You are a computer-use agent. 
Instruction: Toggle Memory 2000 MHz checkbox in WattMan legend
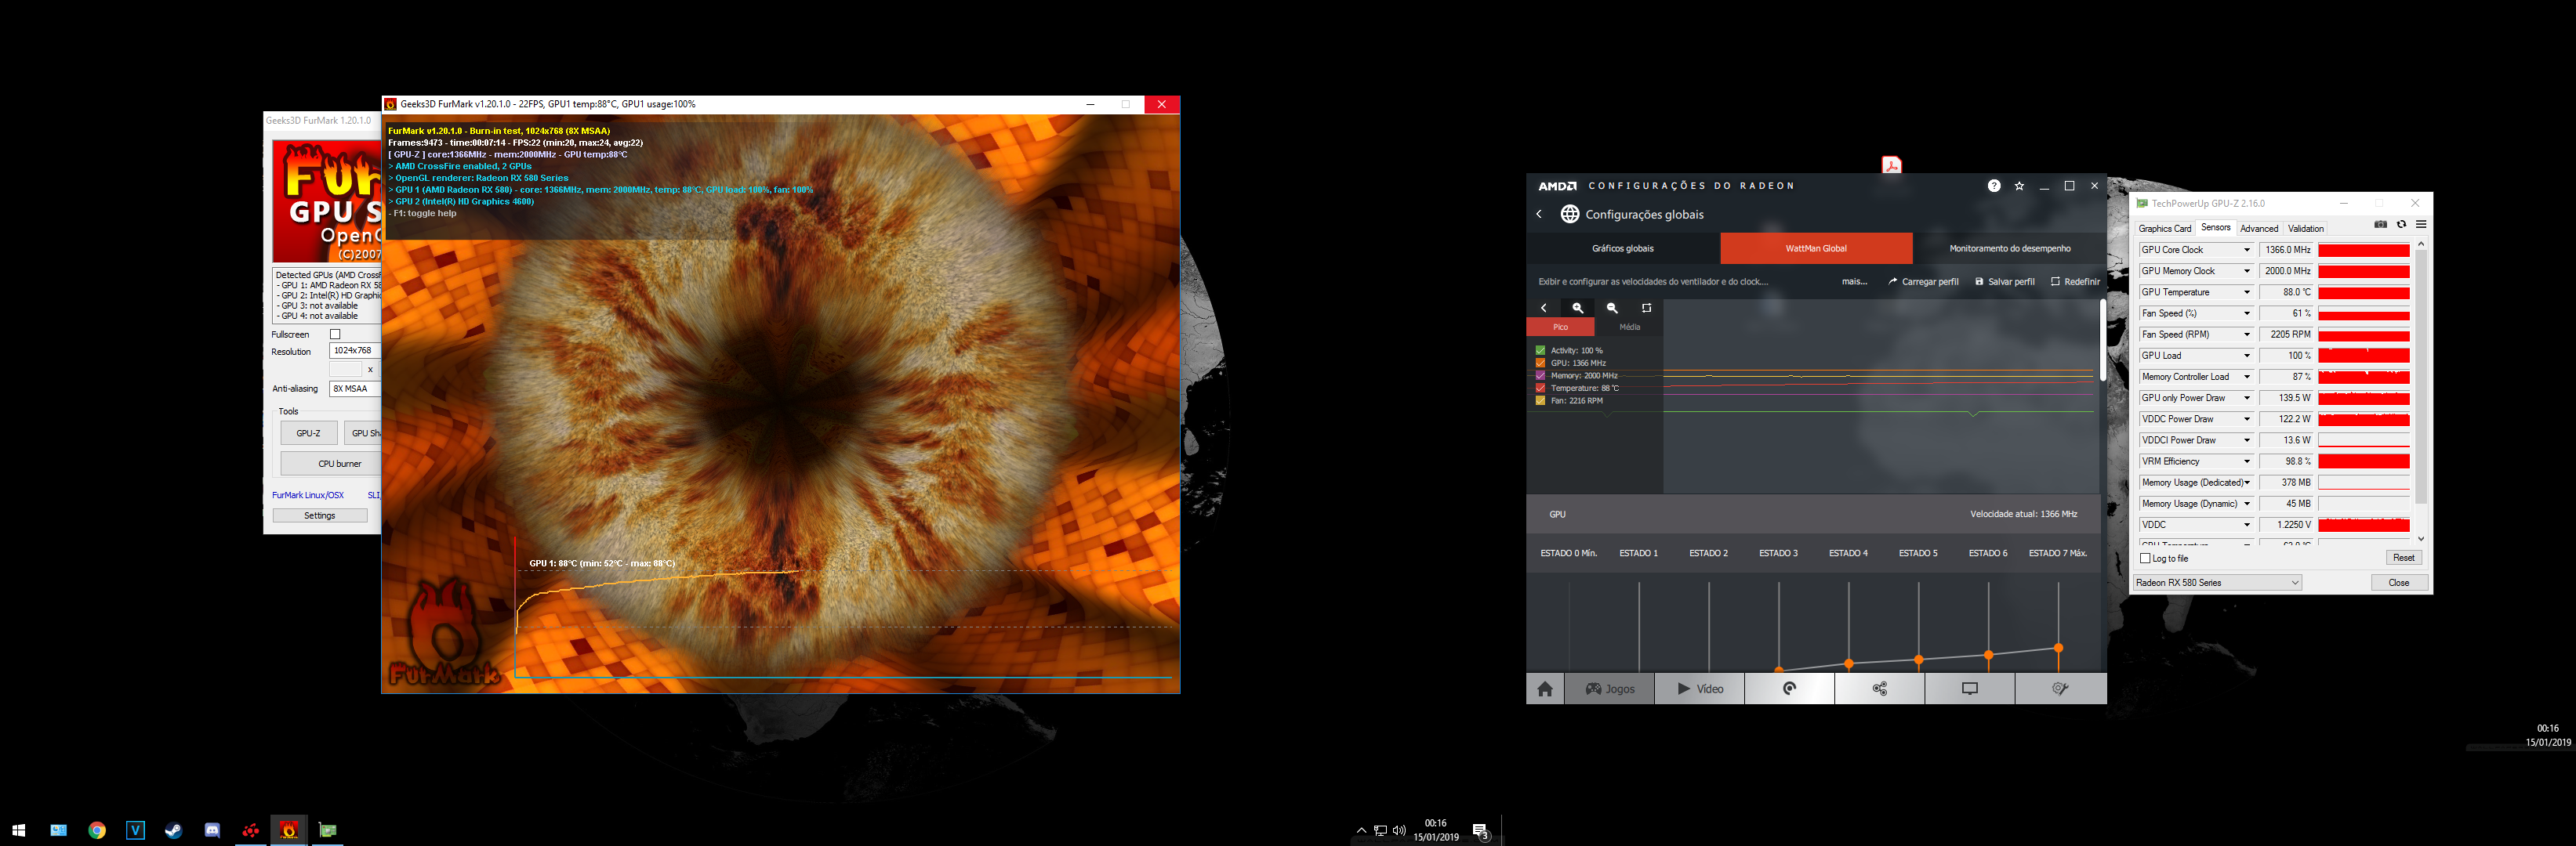(x=1540, y=375)
